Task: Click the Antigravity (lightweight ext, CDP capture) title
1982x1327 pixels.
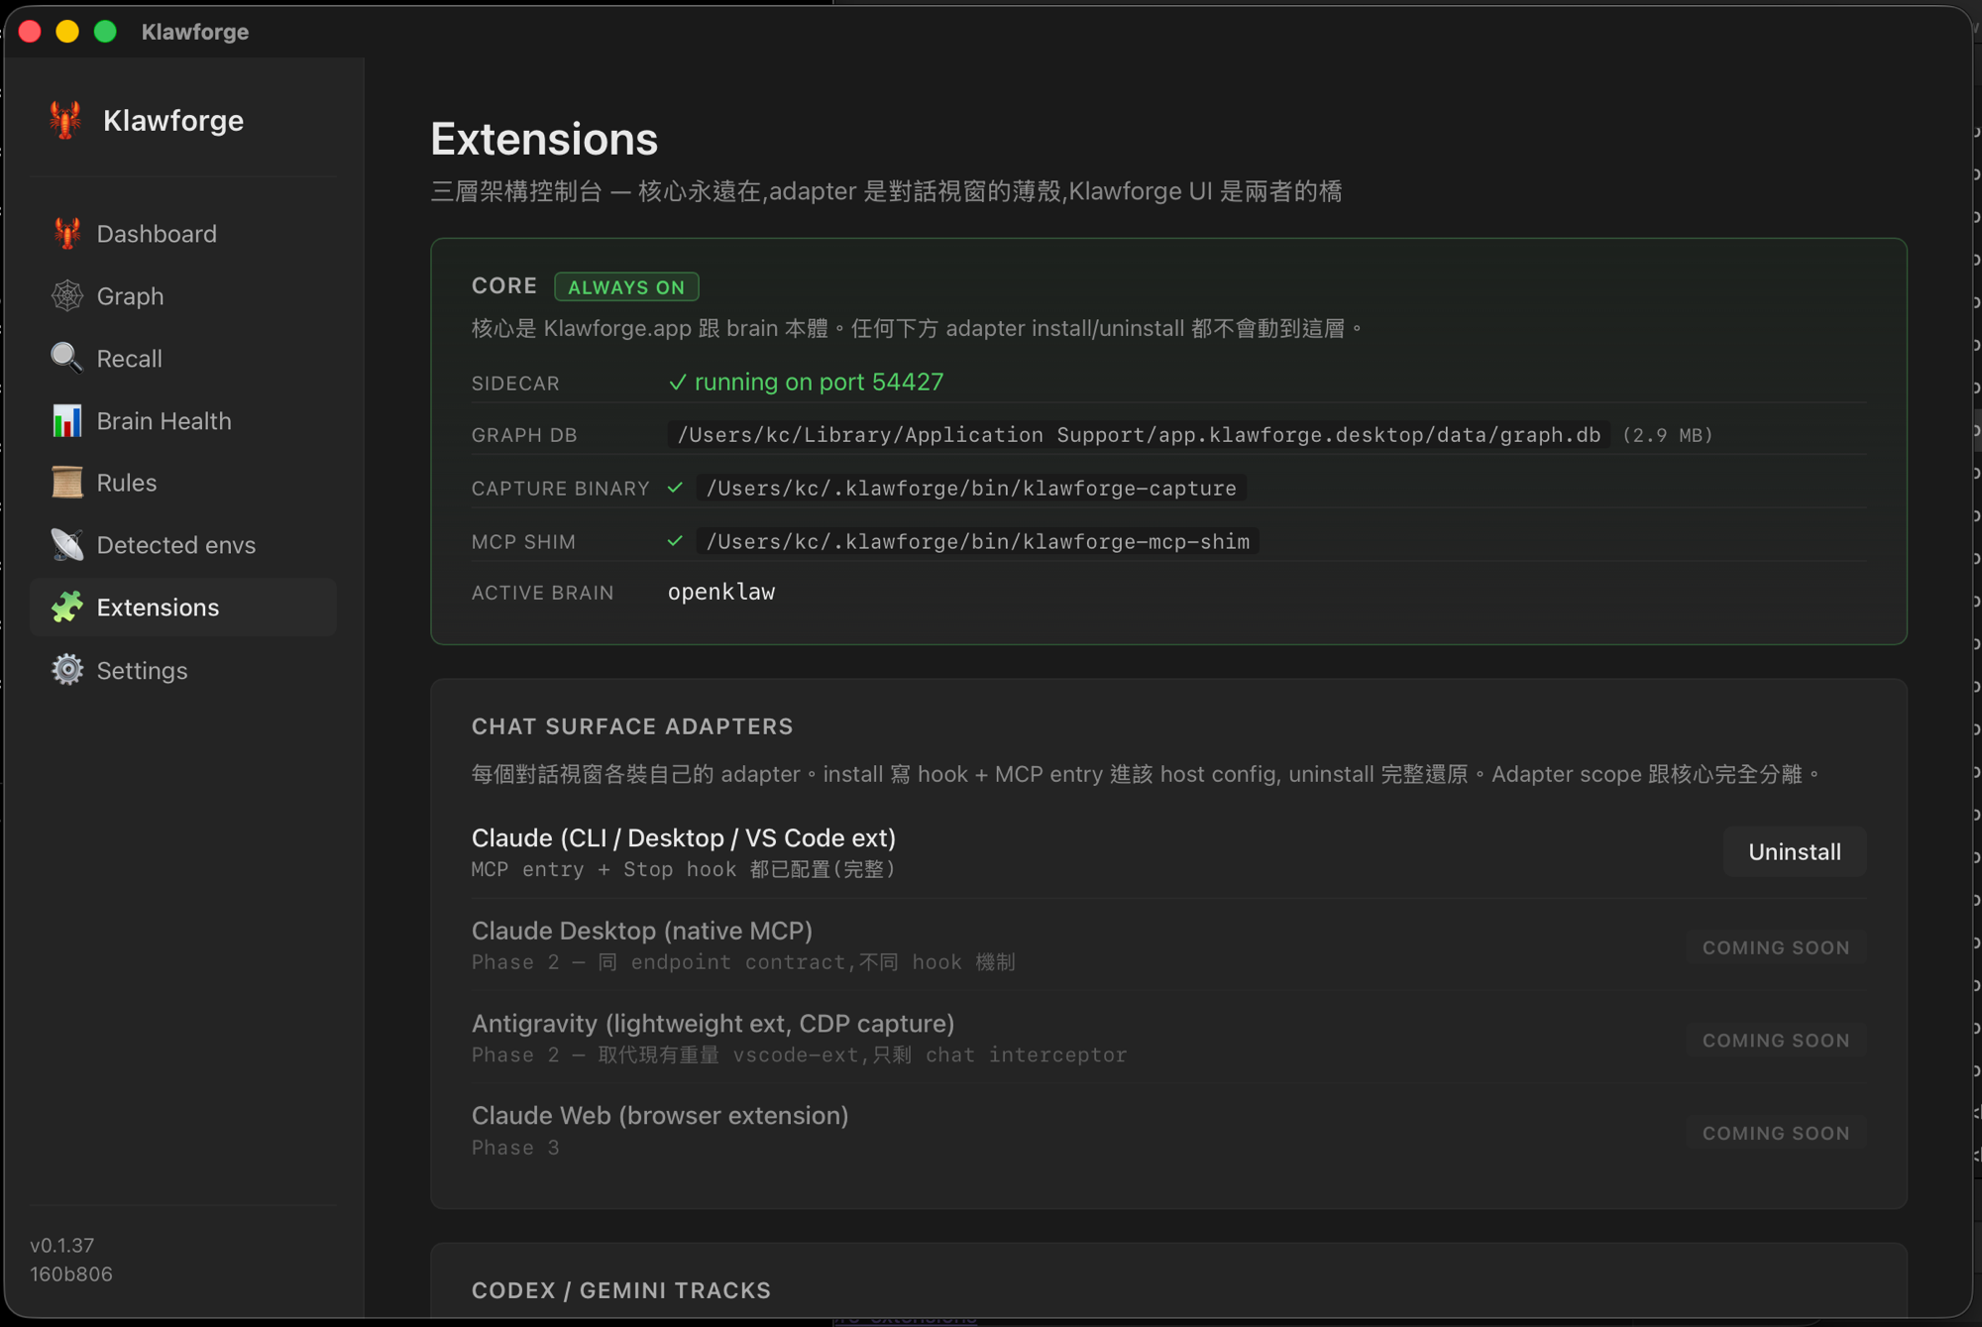Action: (714, 1024)
